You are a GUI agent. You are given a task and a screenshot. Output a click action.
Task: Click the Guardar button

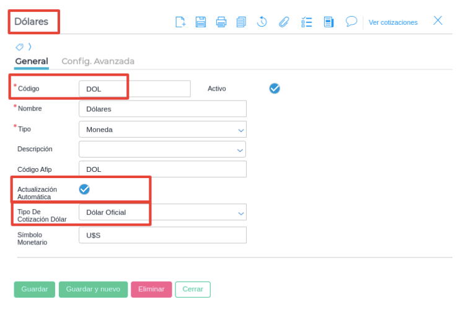click(35, 289)
